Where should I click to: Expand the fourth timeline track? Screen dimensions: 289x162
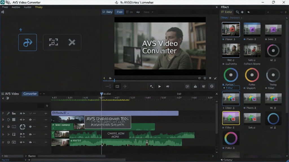click(x=3, y=134)
